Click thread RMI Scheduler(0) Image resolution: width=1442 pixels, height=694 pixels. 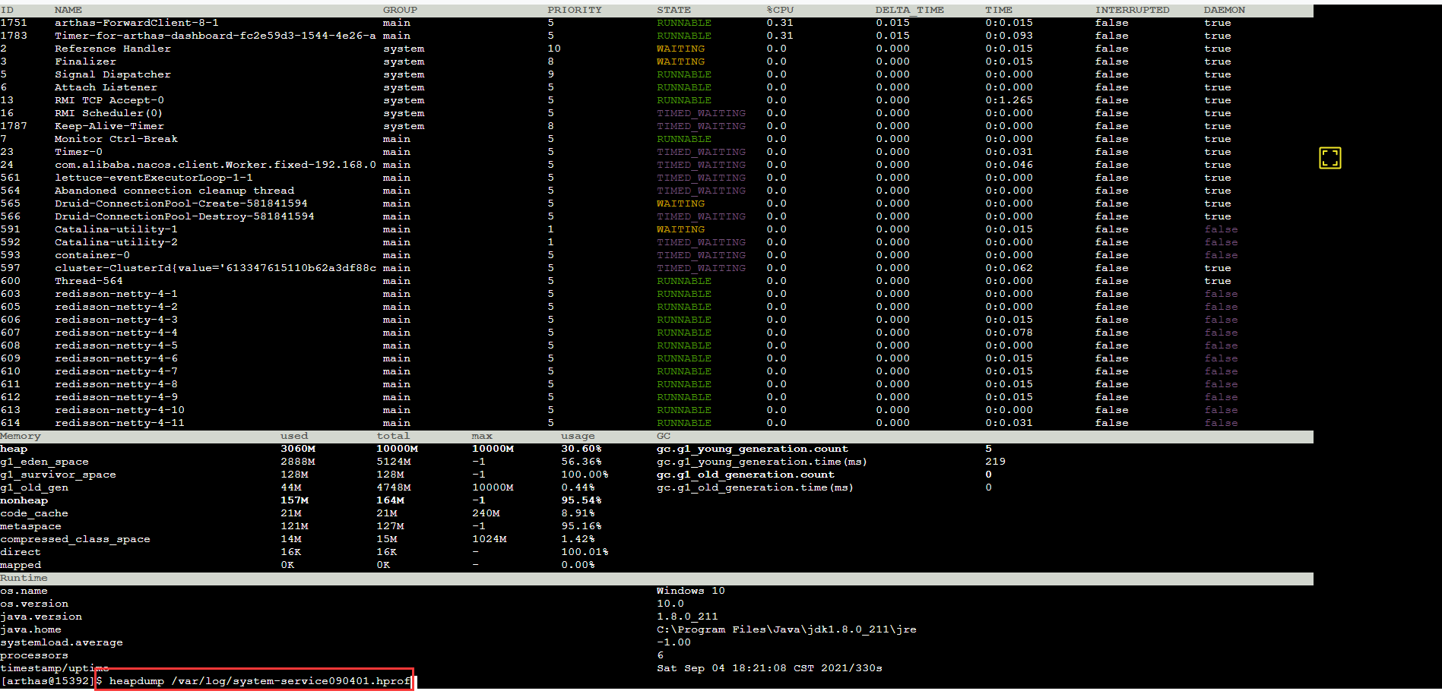click(109, 113)
